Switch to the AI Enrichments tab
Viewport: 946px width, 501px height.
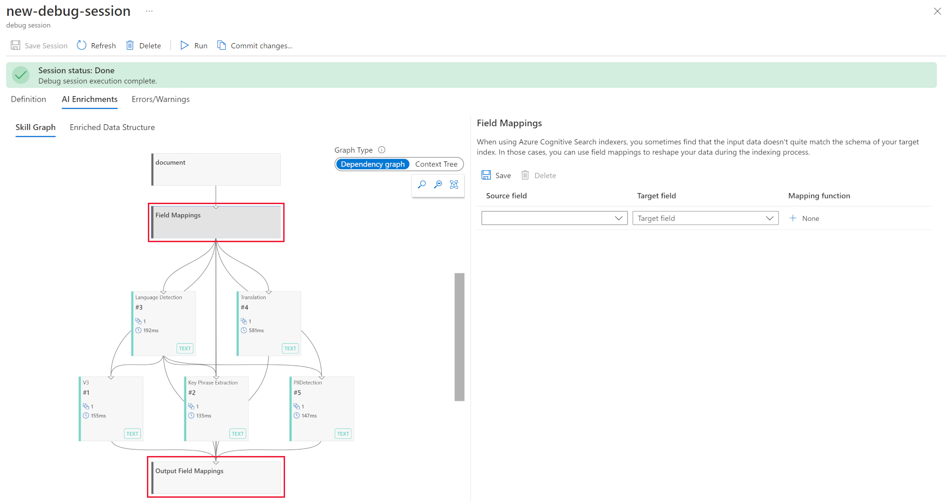89,99
